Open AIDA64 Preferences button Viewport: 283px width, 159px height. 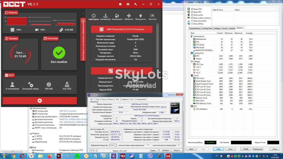point(258,149)
